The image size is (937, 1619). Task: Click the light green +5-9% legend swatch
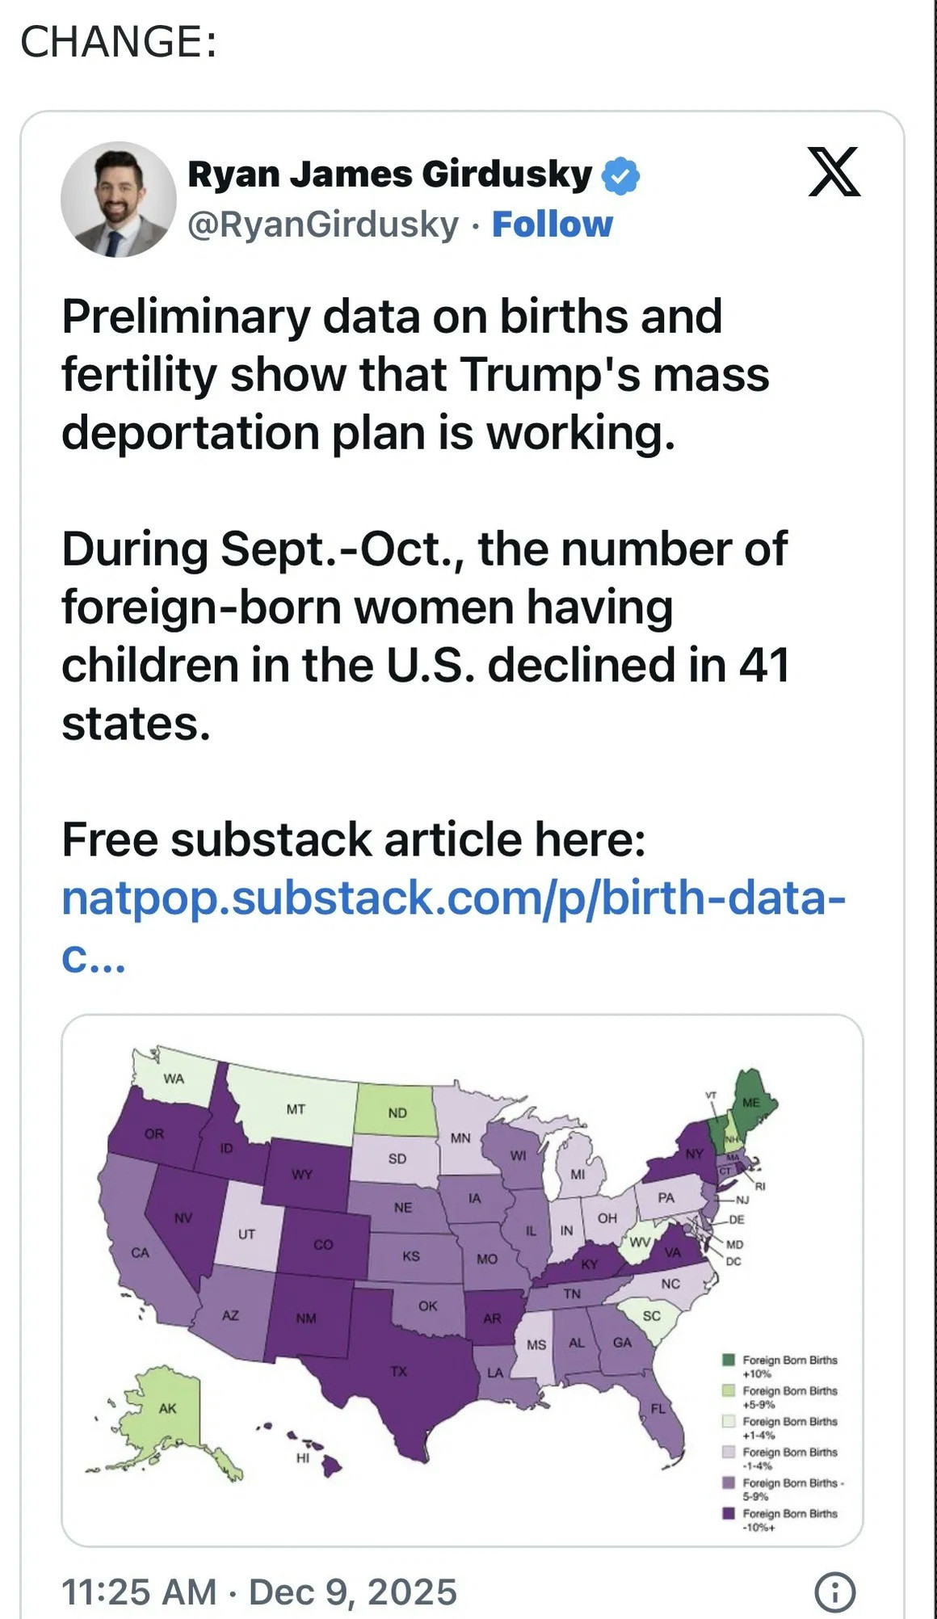[x=728, y=1390]
